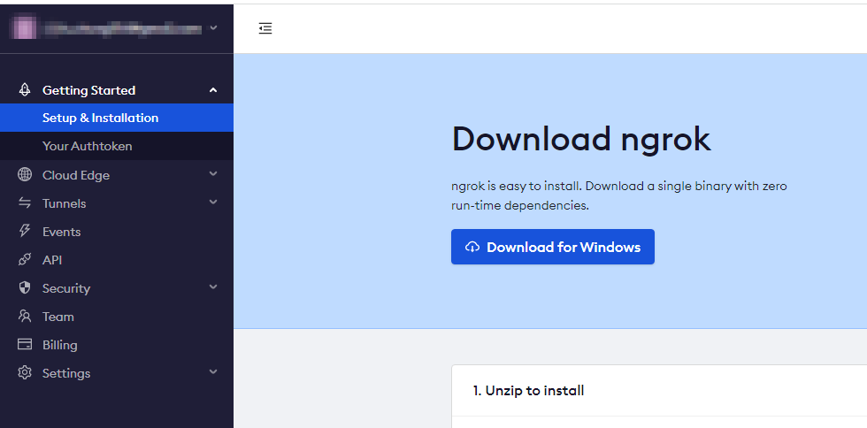Click the rocket icon beside Getting Started
Image resolution: width=867 pixels, height=428 pixels.
click(25, 89)
